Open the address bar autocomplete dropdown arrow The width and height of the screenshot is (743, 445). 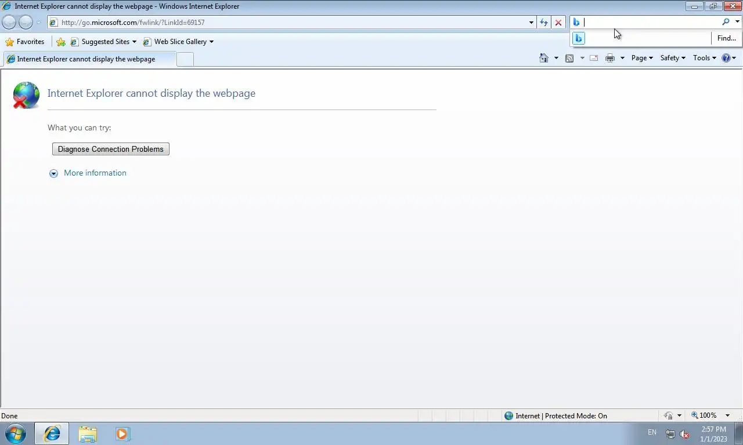click(531, 23)
